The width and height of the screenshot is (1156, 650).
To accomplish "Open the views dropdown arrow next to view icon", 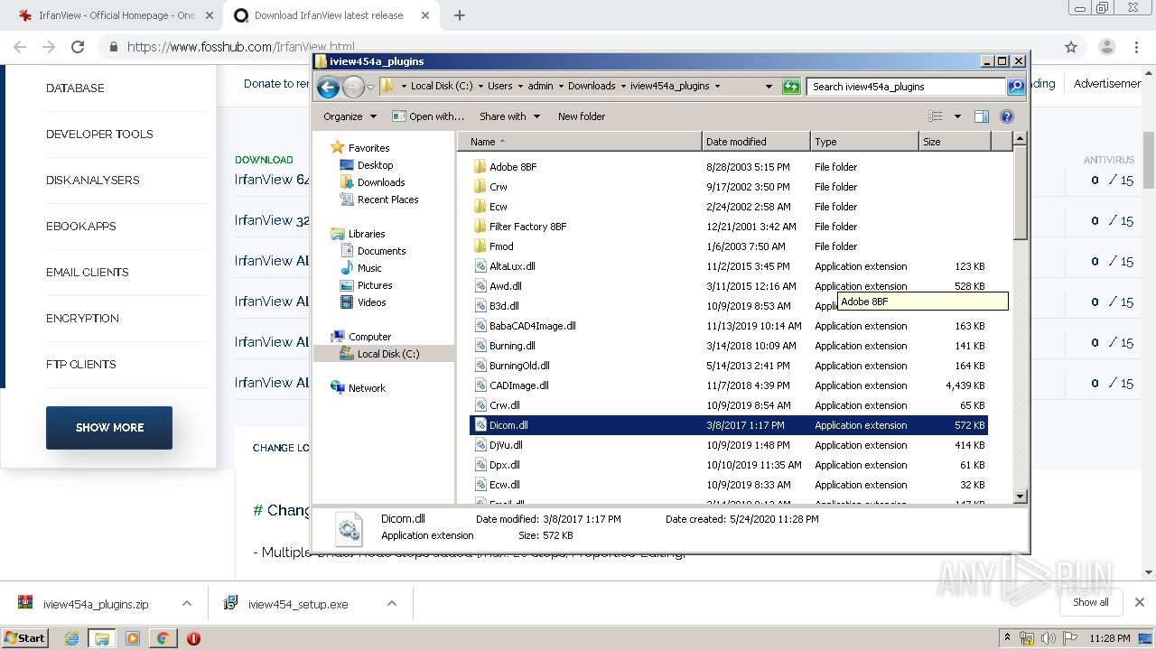I will click(x=957, y=116).
